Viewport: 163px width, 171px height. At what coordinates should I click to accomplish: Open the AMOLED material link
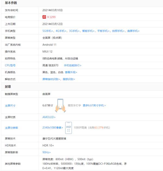coord(49,117)
